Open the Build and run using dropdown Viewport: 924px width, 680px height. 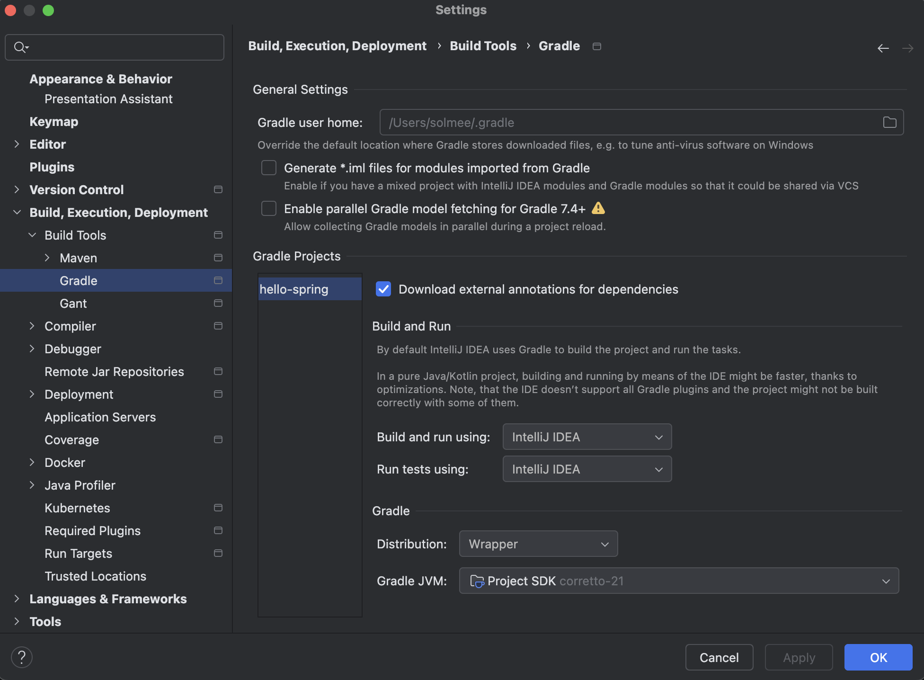pyautogui.click(x=587, y=437)
